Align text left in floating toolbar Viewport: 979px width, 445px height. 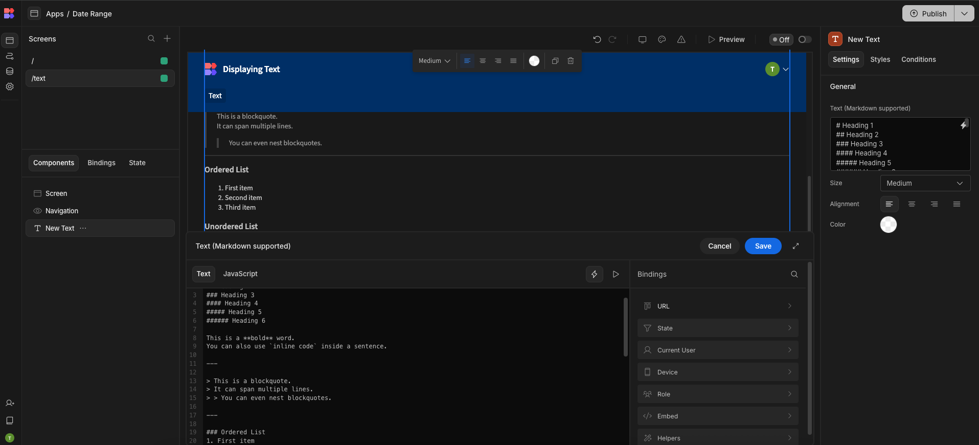coord(467,61)
